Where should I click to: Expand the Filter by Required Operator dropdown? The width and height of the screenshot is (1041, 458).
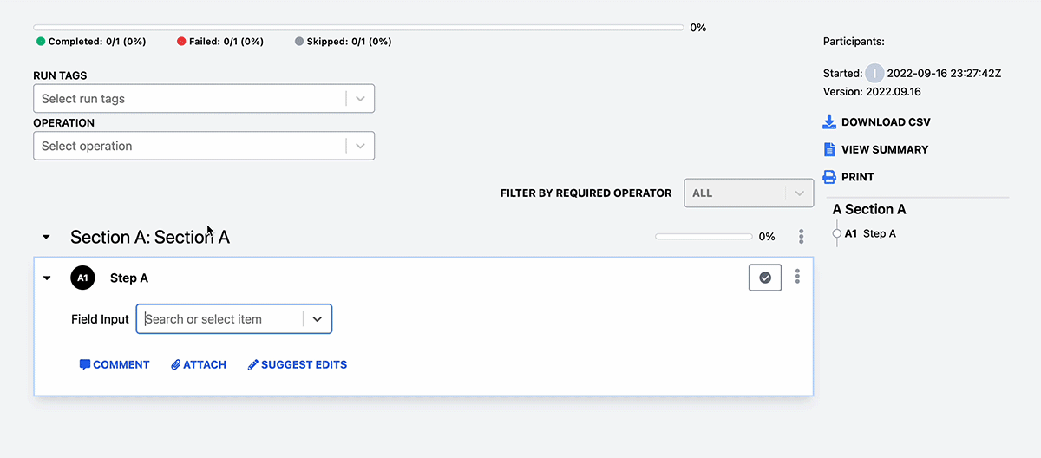(x=750, y=193)
